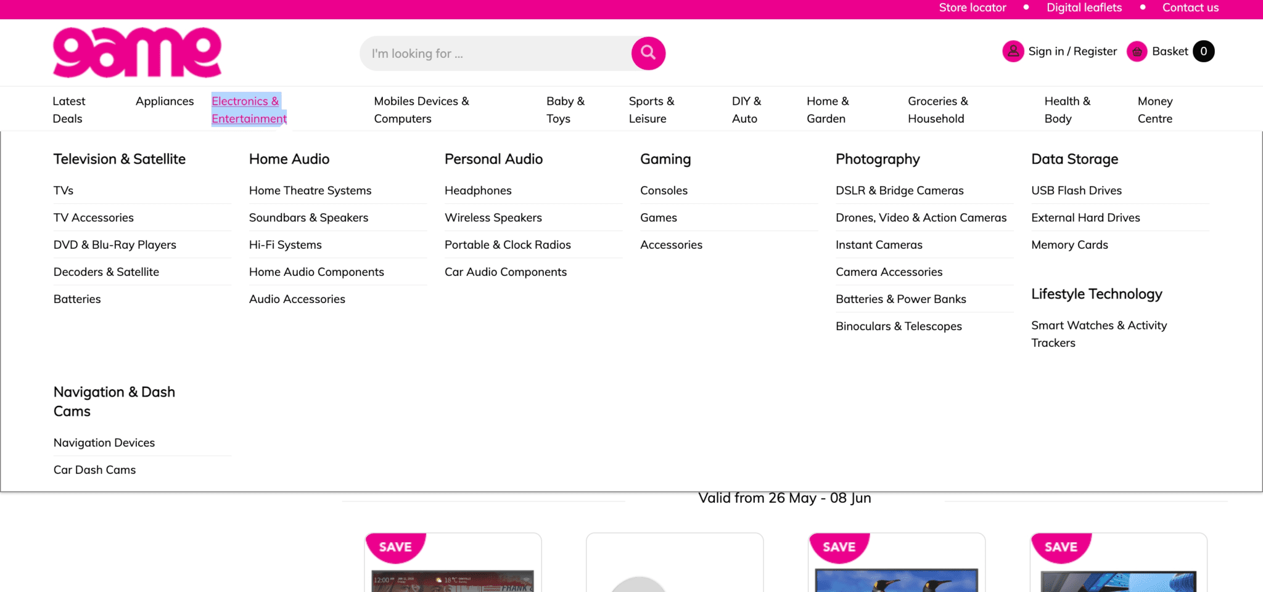Click Car Dash Cams link

pyautogui.click(x=94, y=469)
